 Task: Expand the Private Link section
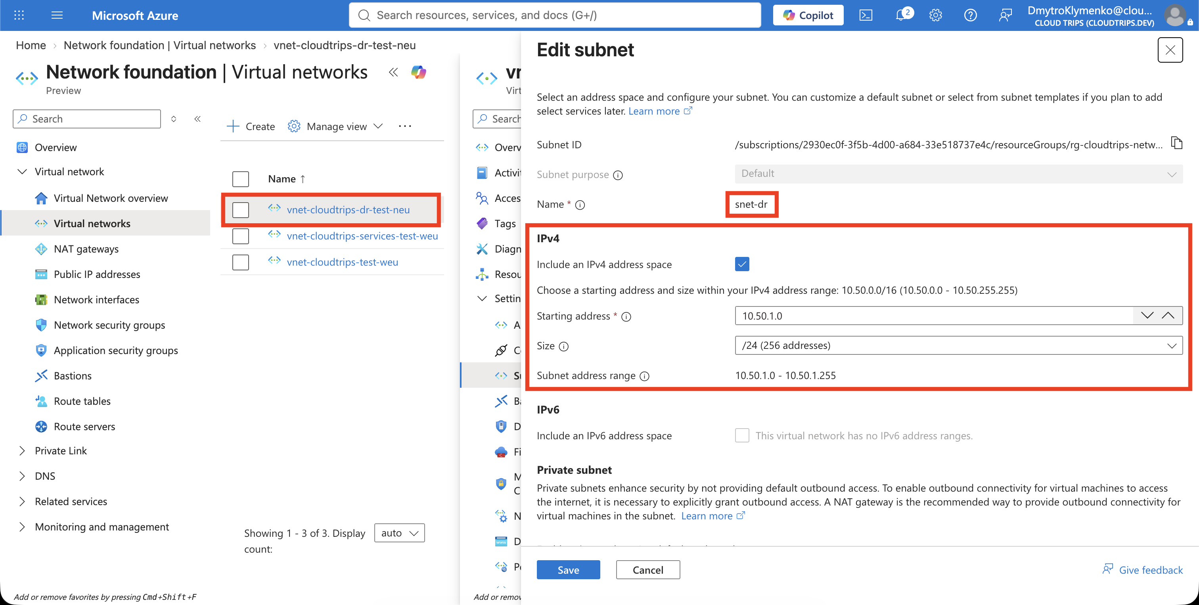click(x=22, y=451)
